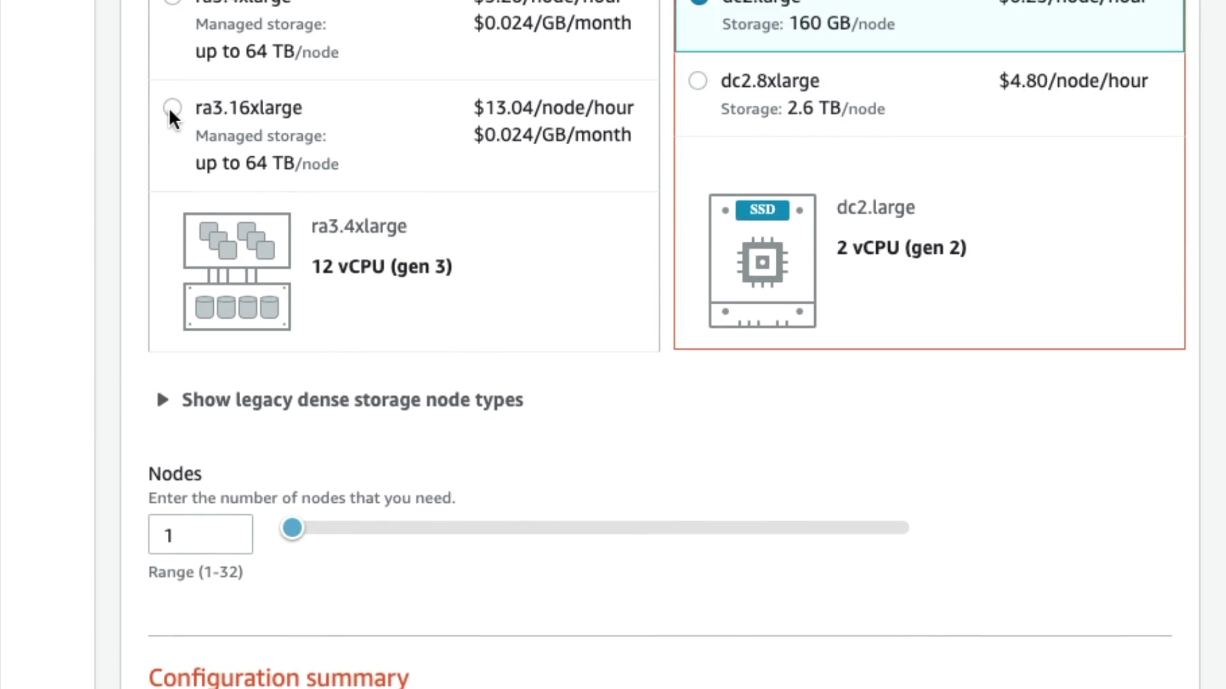Click the nodes slider handle
This screenshot has height=689, width=1226.
292,528
